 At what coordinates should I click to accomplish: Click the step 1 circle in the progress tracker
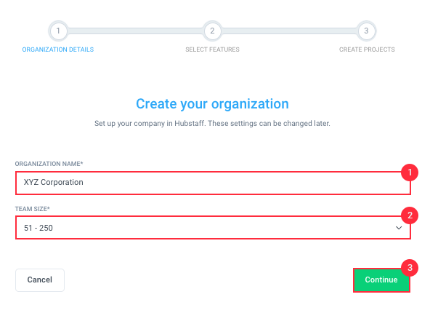click(x=58, y=31)
